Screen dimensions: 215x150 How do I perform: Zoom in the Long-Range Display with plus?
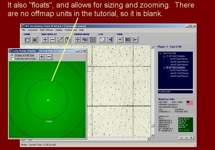pos(42,57)
